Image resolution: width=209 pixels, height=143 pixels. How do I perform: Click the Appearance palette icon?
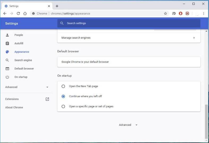(7, 52)
